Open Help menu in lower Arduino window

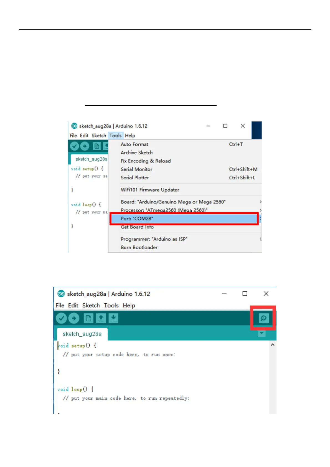129,305
